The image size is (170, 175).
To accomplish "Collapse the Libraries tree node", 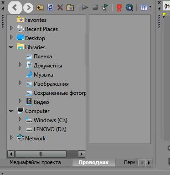I will (x=11, y=47).
